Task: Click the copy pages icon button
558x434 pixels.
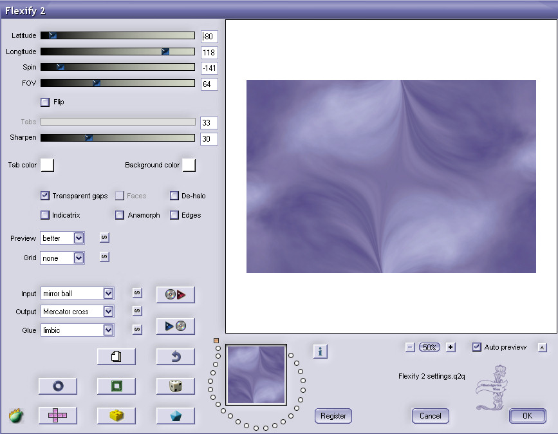Action: pyautogui.click(x=116, y=356)
